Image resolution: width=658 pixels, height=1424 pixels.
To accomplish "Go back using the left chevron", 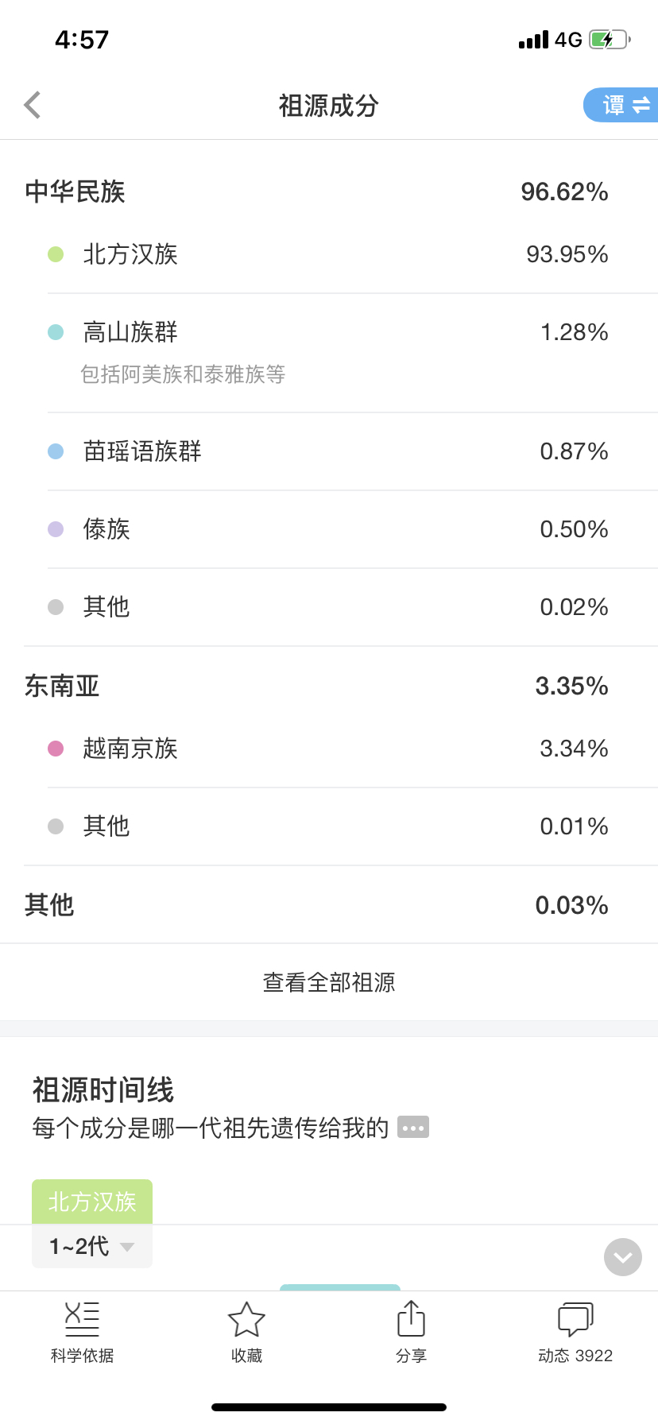I will point(33,105).
